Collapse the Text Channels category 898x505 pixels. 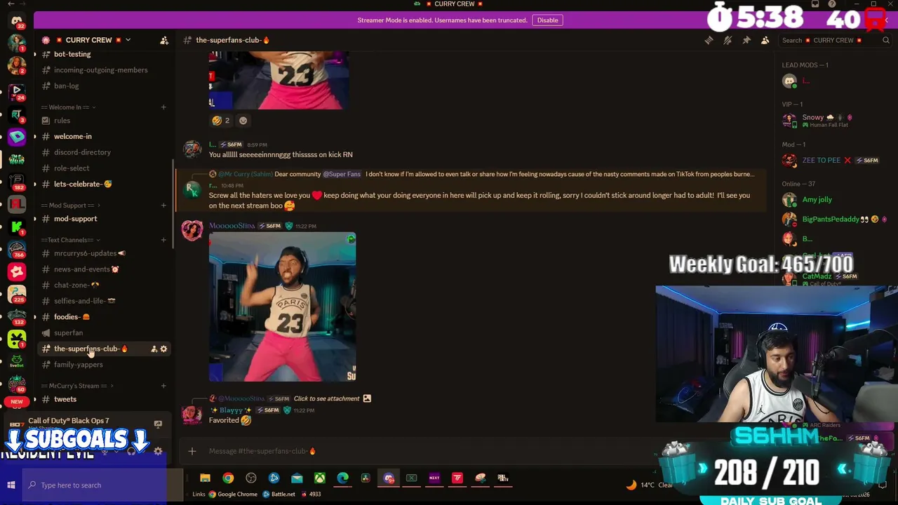(69, 240)
